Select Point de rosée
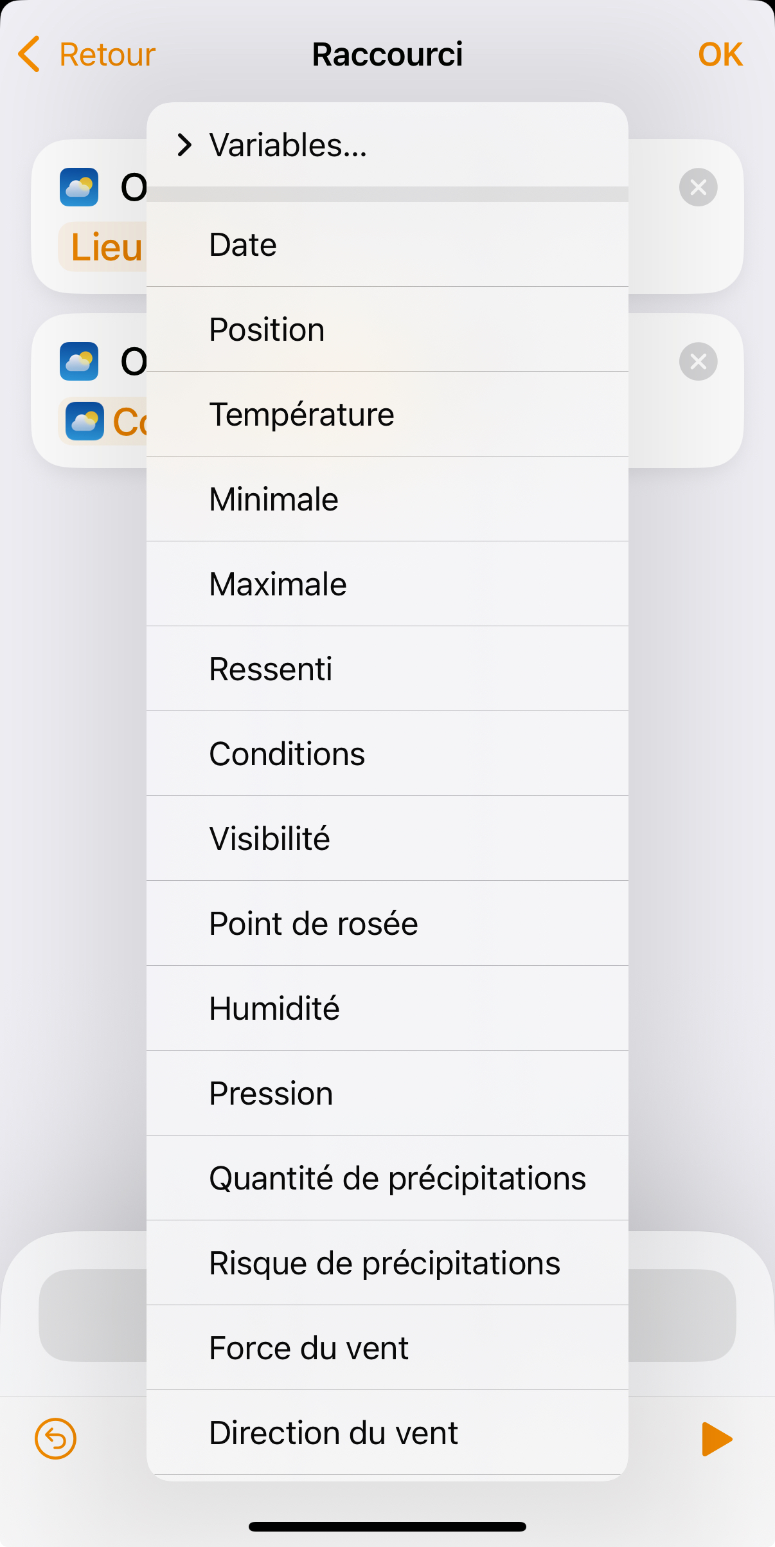This screenshot has width=775, height=1547. click(x=387, y=923)
